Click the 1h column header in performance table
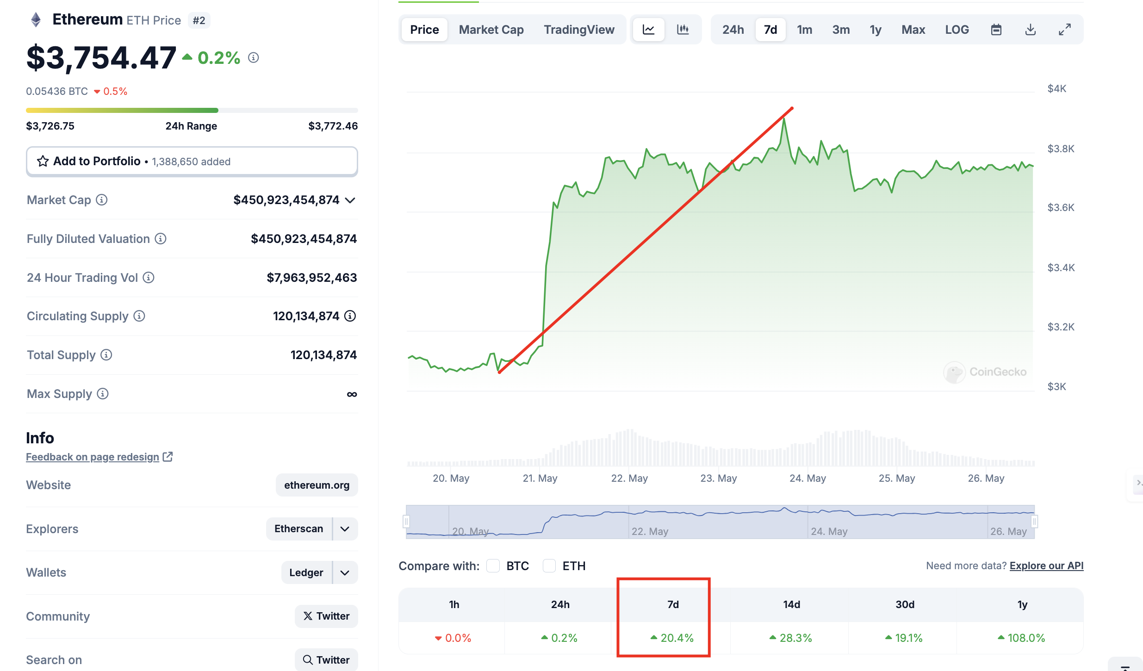 [x=454, y=604]
